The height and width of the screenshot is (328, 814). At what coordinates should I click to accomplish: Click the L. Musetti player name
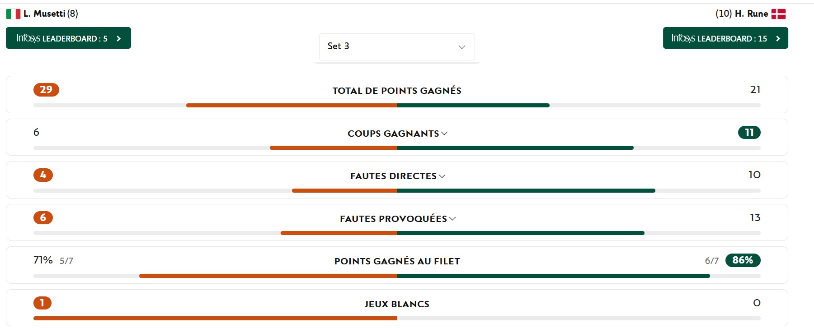pos(44,14)
